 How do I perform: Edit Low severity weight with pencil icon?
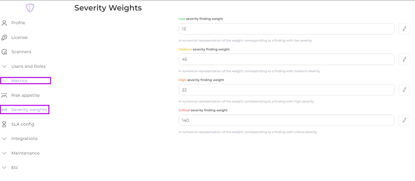[x=404, y=29]
